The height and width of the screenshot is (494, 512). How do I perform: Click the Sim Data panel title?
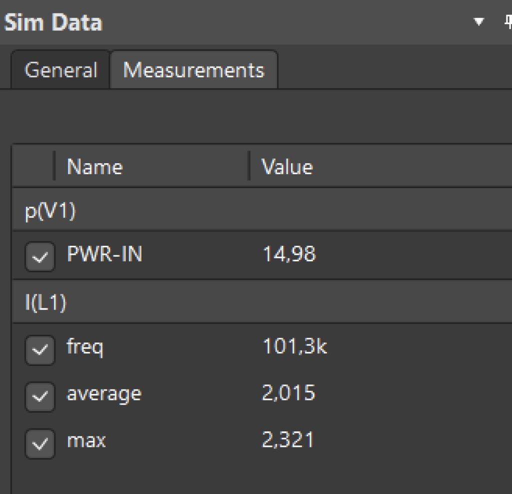[53, 23]
